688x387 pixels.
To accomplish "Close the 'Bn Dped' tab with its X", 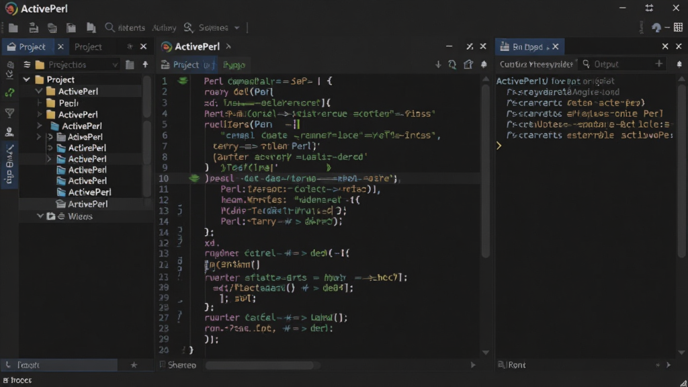I will [556, 46].
